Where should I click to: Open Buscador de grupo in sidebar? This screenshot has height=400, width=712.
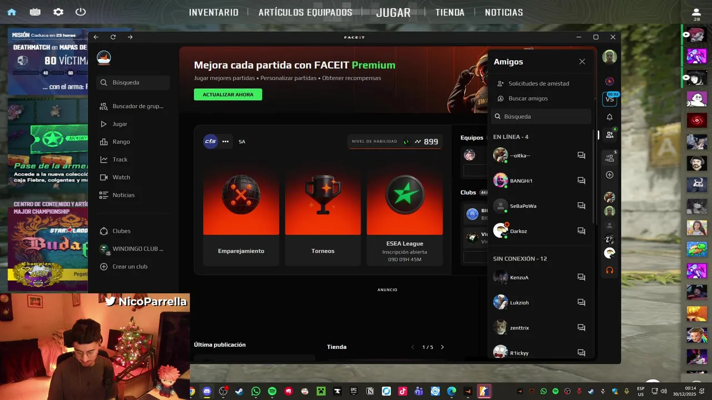pyautogui.click(x=132, y=106)
